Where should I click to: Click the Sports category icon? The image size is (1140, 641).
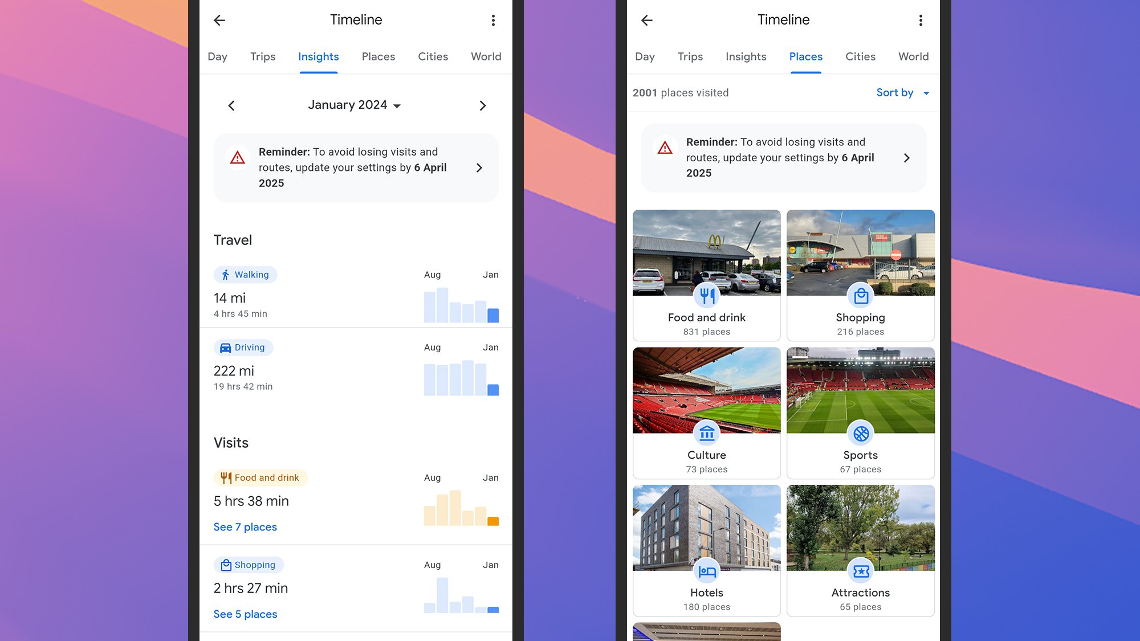coord(860,432)
